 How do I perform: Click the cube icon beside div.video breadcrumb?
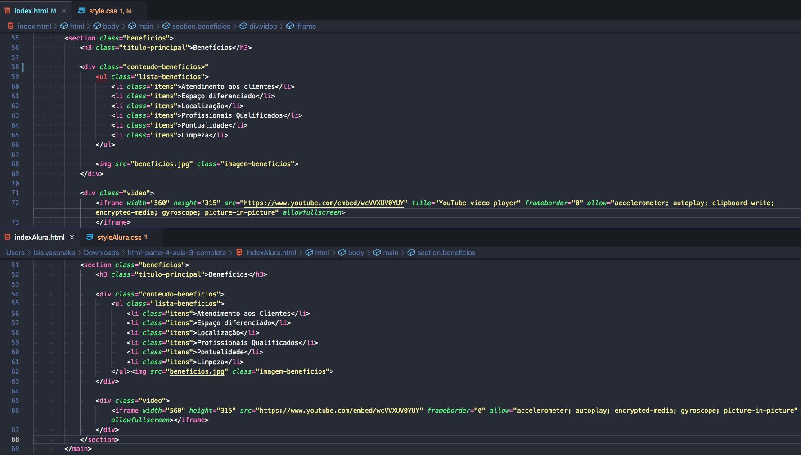(243, 26)
